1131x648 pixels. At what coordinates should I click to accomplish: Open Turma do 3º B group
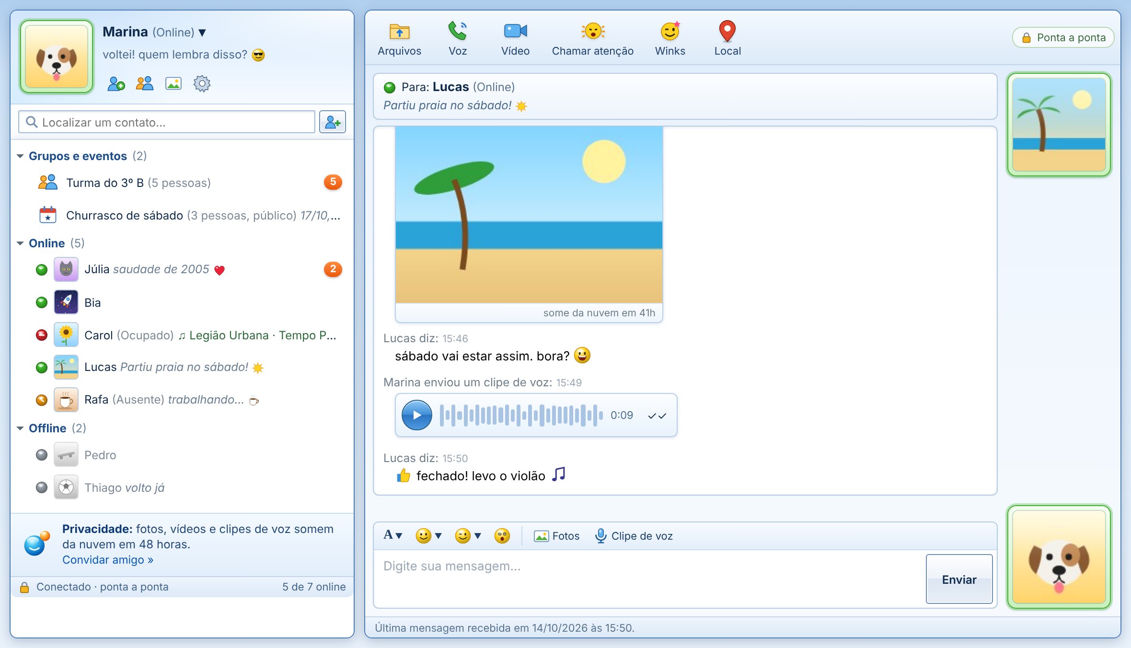pyautogui.click(x=182, y=183)
